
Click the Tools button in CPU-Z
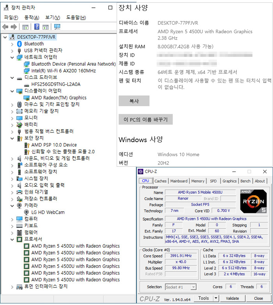click(204, 298)
